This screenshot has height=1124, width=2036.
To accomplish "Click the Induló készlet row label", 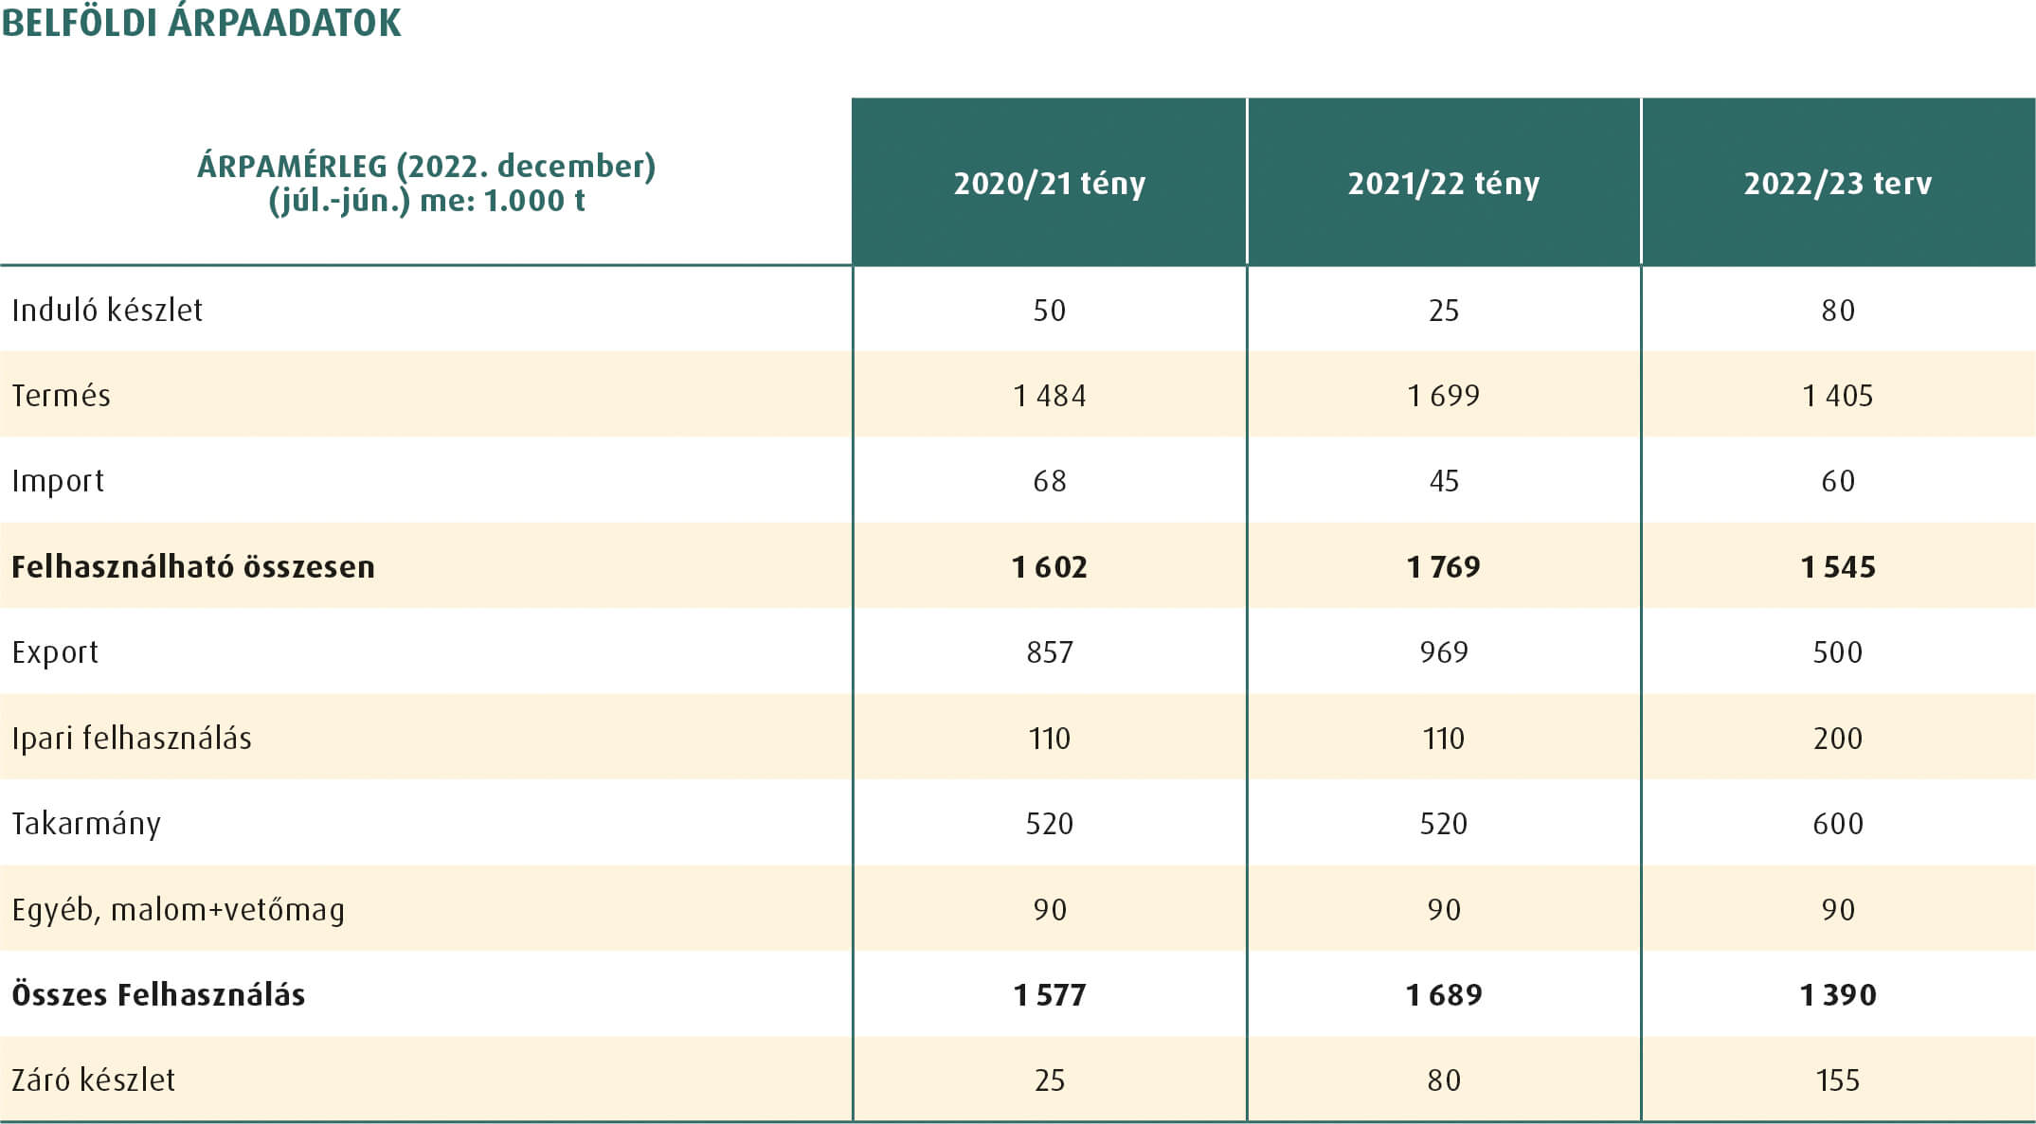I will point(107,311).
